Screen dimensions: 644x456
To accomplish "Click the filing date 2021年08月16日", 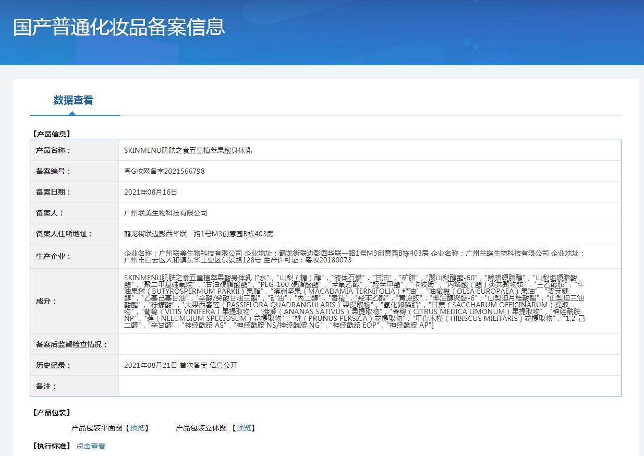I will point(151,192).
